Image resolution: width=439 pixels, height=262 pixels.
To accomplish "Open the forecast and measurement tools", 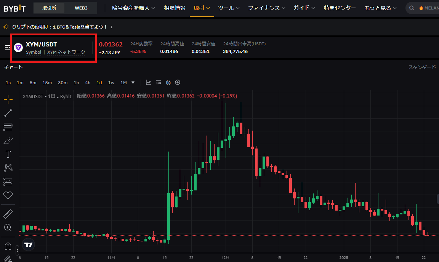I will 8,182.
